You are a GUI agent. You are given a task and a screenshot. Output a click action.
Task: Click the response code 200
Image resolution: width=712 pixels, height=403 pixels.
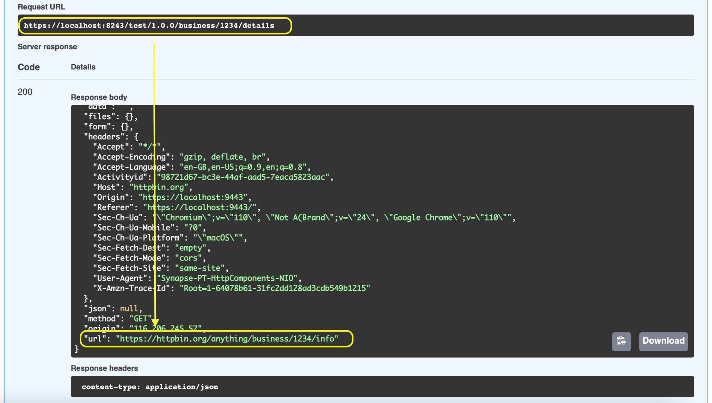pos(25,92)
